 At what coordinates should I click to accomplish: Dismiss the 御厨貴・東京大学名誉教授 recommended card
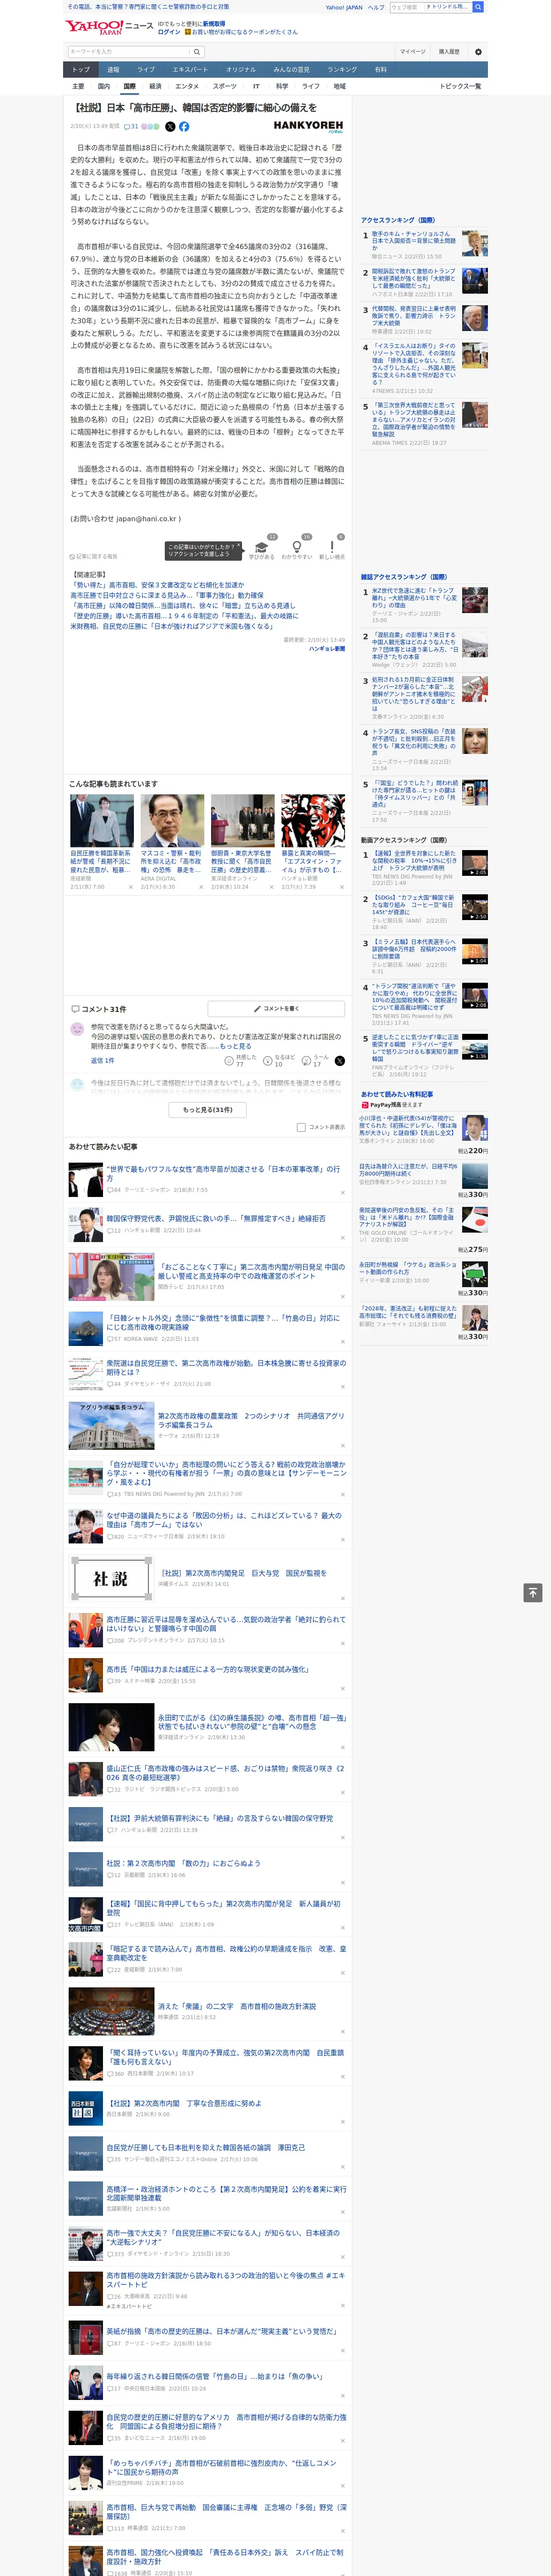(271, 887)
